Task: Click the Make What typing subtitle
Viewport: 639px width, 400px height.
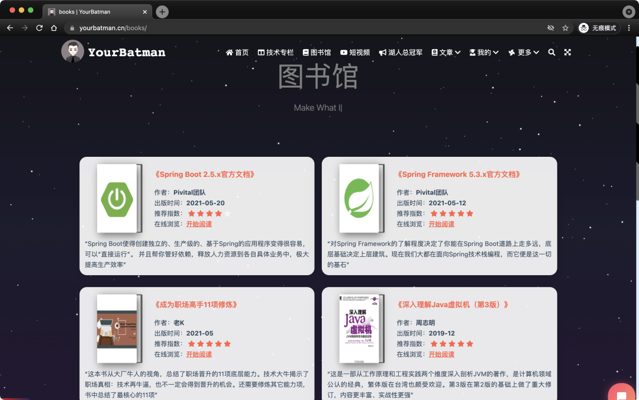Action: pyautogui.click(x=318, y=108)
